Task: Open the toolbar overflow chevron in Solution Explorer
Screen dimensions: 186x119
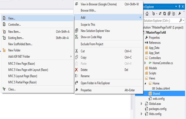Action: [x=184, y=12]
